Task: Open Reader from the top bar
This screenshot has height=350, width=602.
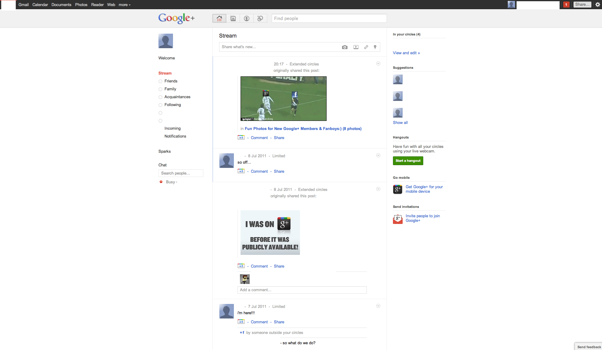Action: (98, 5)
